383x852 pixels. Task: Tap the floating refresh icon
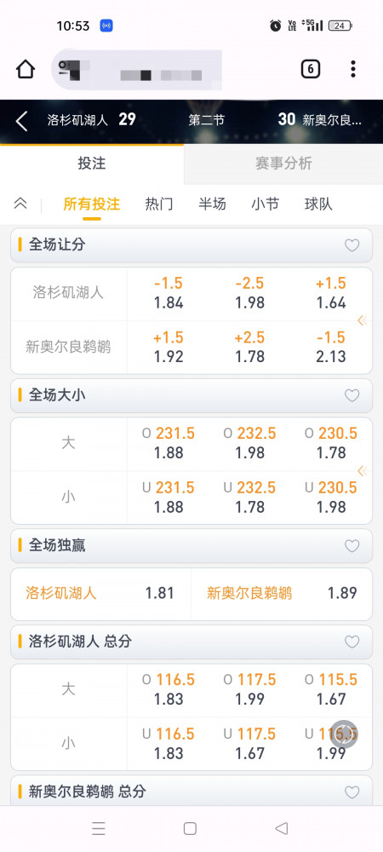coord(345,734)
